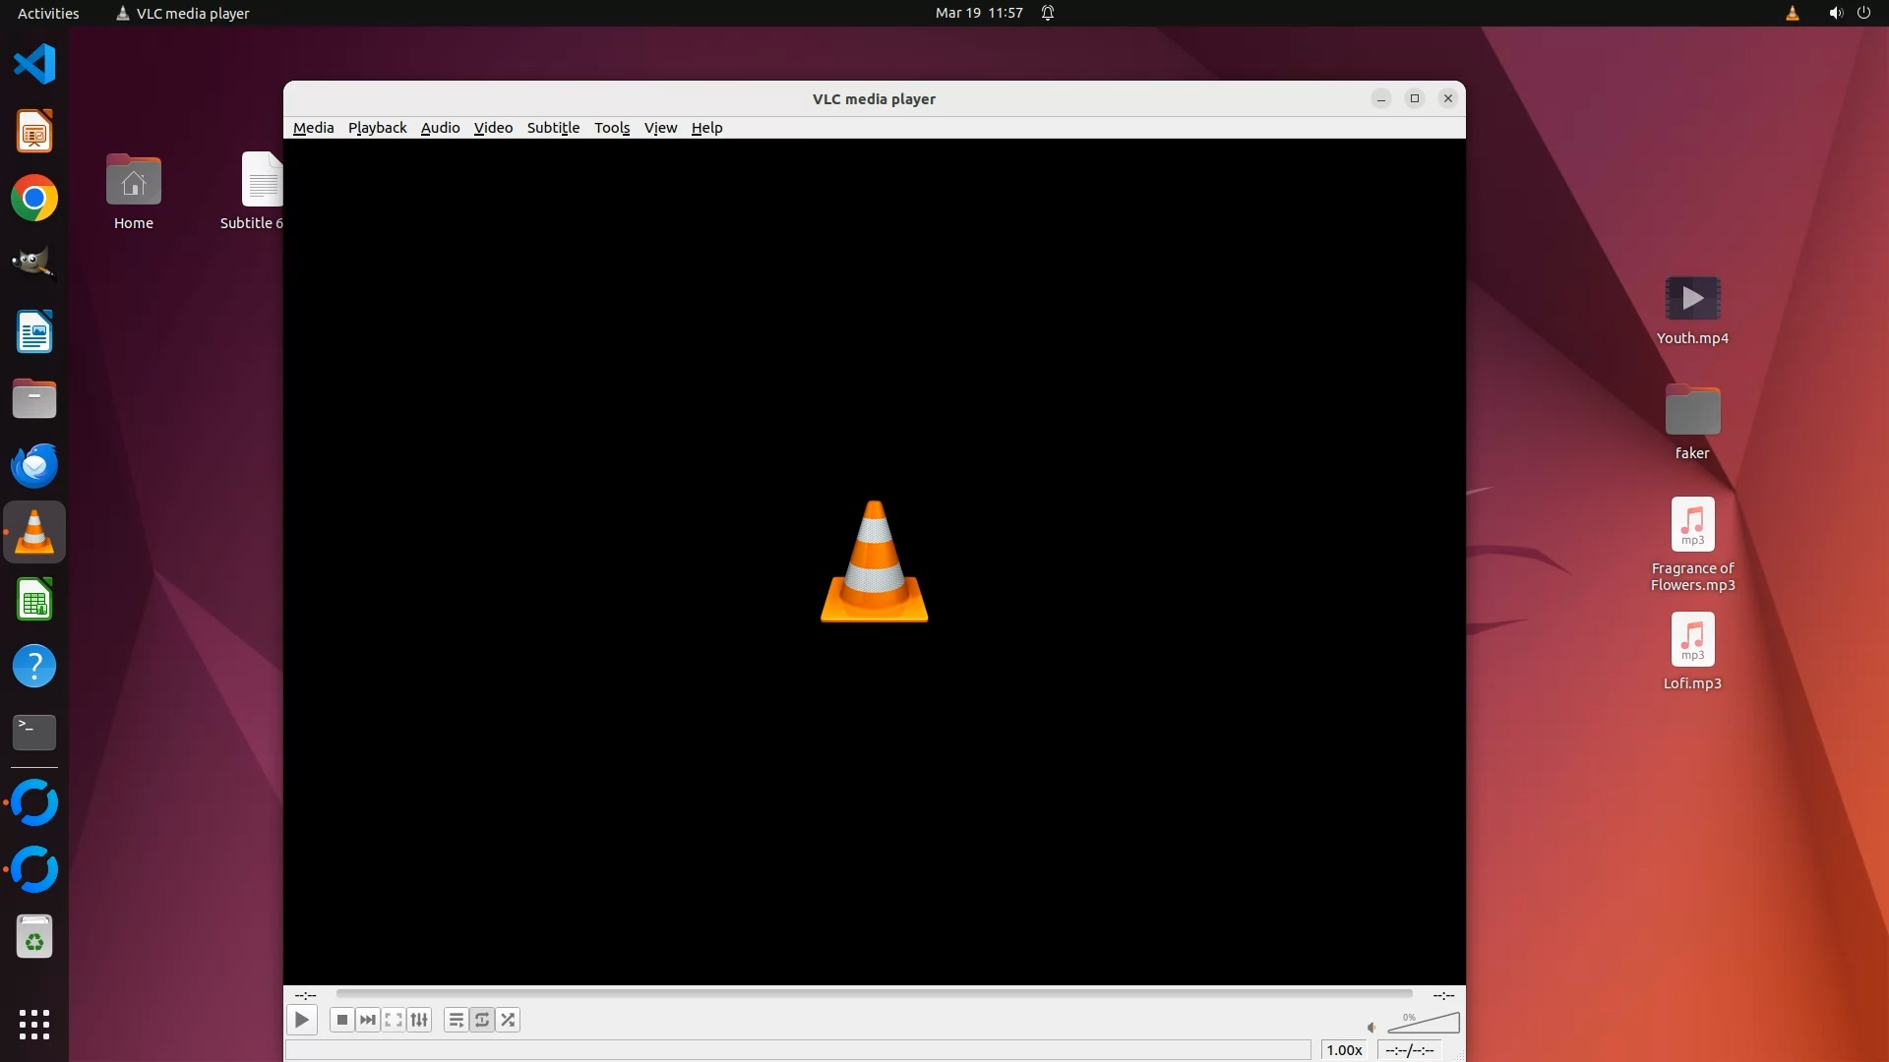The height and width of the screenshot is (1062, 1889).
Task: Expand the Tools menu
Action: [611, 128]
